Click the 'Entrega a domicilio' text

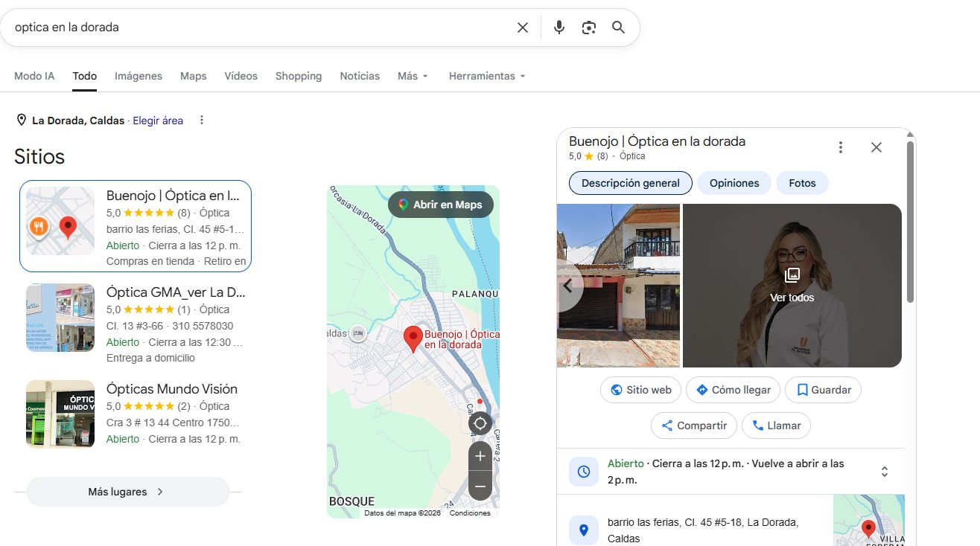coord(150,358)
